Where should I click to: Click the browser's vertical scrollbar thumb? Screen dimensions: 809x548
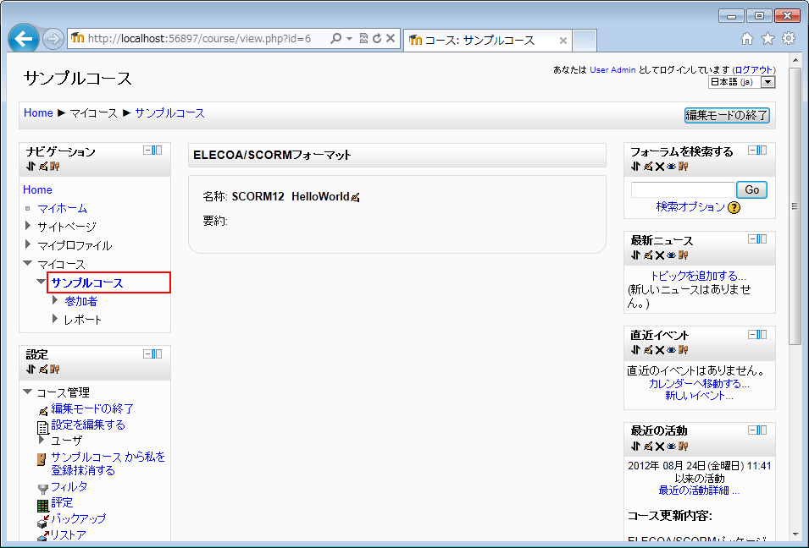coord(794,206)
